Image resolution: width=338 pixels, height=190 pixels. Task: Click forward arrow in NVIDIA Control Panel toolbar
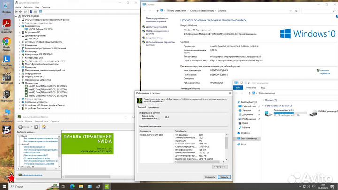click(36, 127)
